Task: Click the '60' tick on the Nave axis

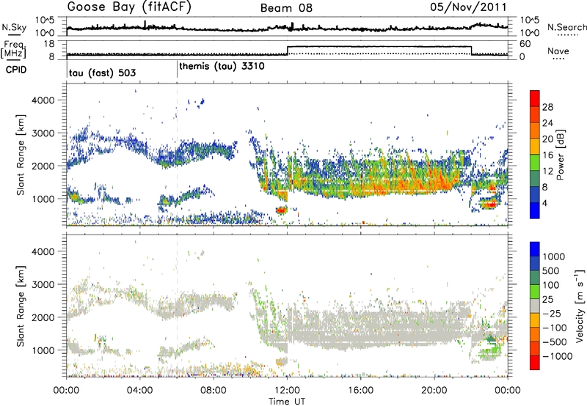Action: (x=525, y=44)
